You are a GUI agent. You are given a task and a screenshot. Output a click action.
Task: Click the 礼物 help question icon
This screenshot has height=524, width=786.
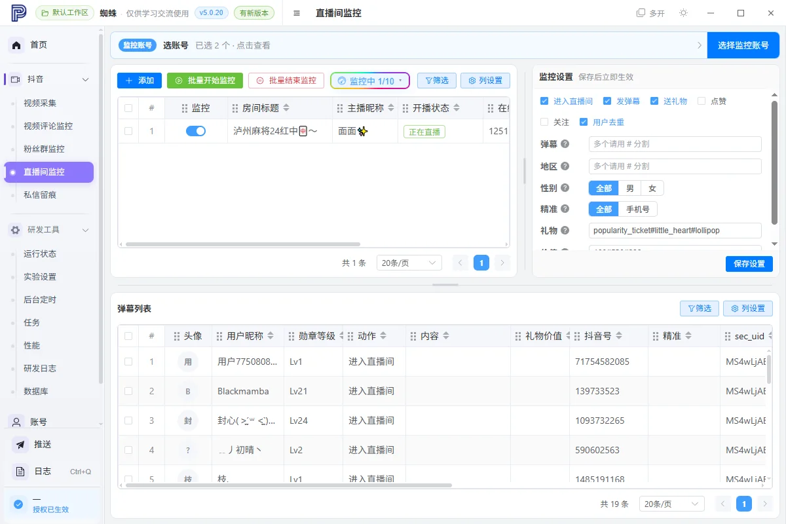(565, 231)
